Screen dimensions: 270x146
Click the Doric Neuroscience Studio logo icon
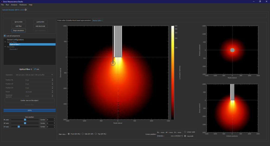(2, 1)
